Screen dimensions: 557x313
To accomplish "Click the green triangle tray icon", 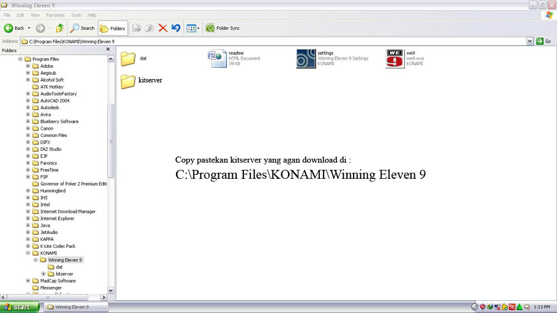I will 519,307.
